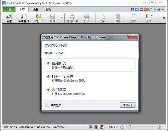The image size is (168, 131).
Task: Click the zoom out minus icon
Action: click(x=123, y=127)
